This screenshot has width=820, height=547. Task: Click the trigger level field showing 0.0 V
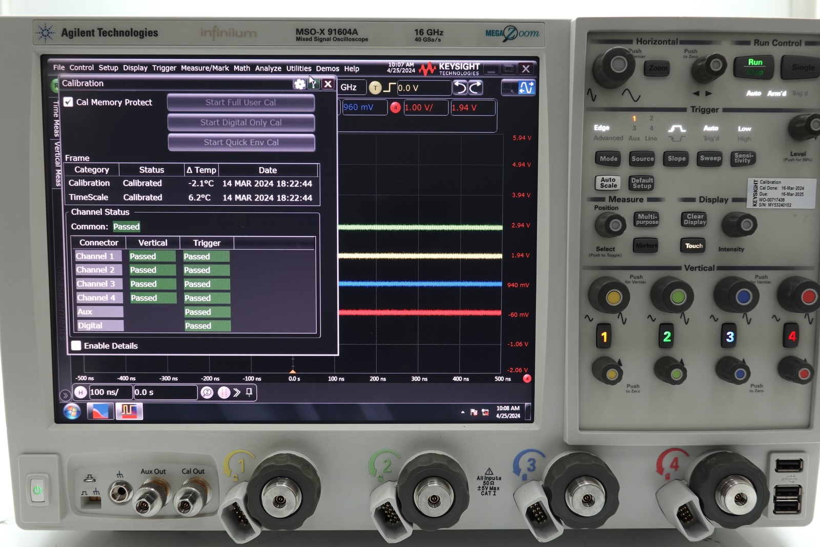pyautogui.click(x=424, y=88)
